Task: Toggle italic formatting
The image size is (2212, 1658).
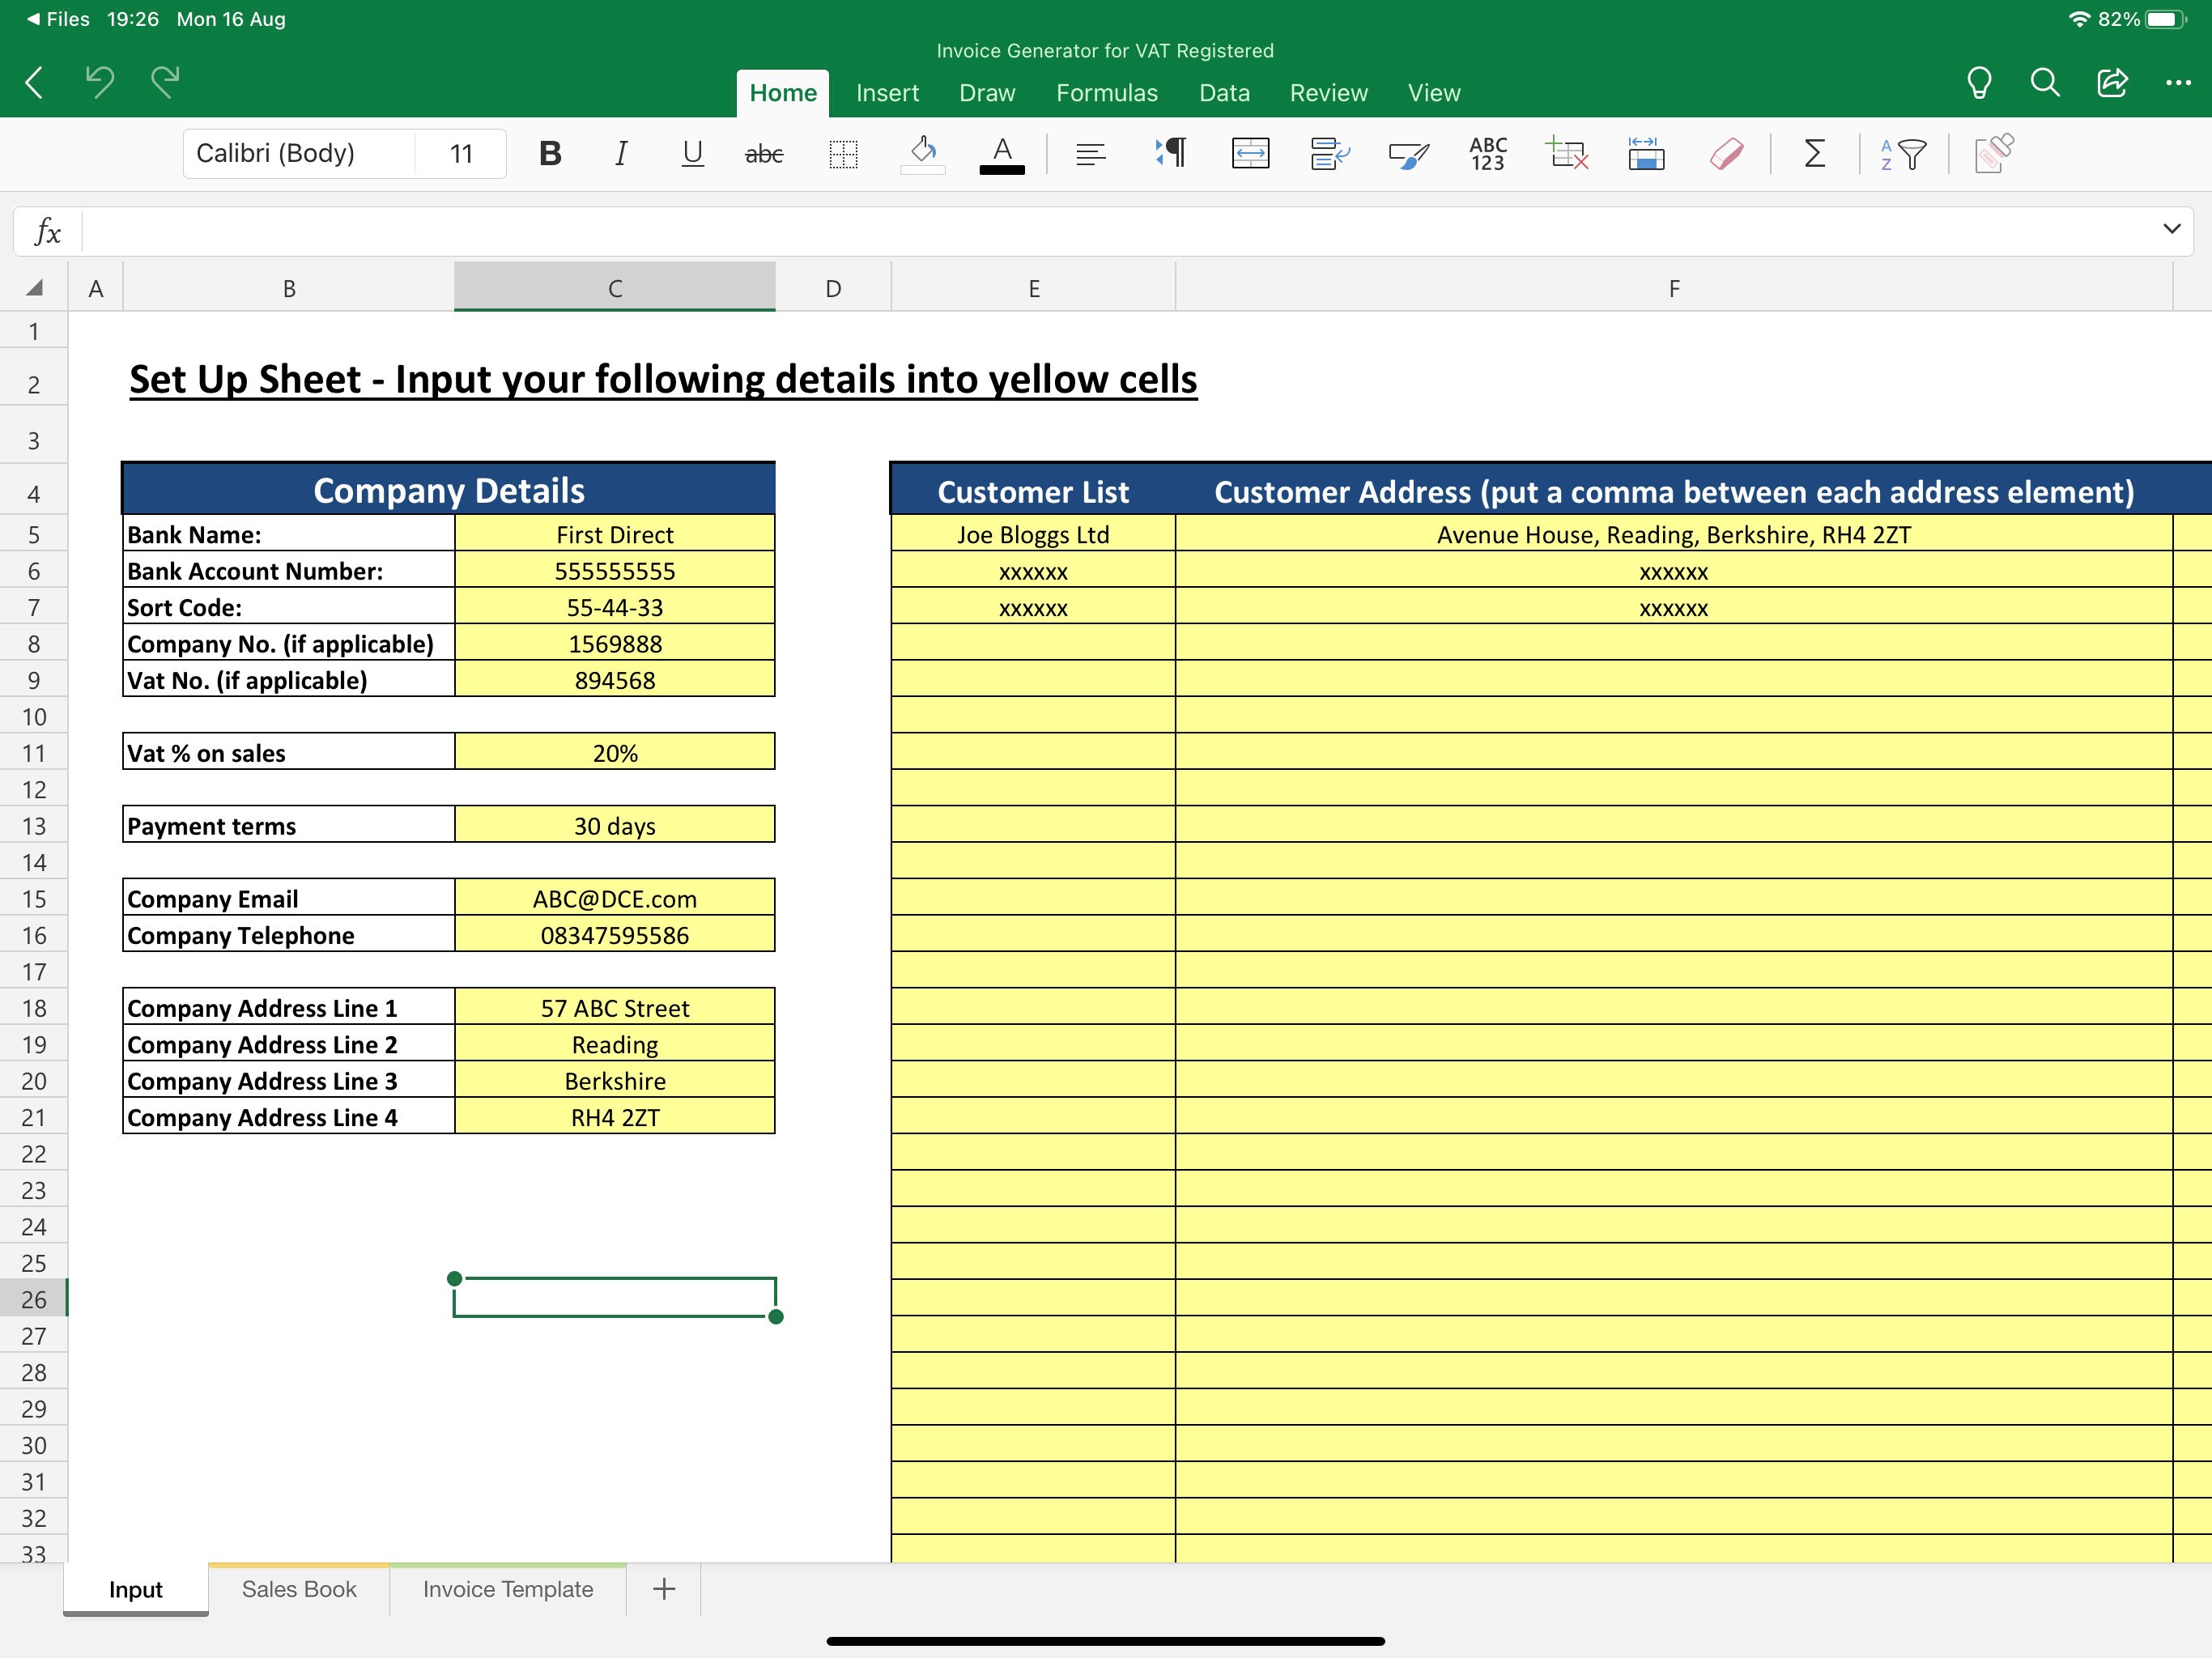Action: (620, 153)
